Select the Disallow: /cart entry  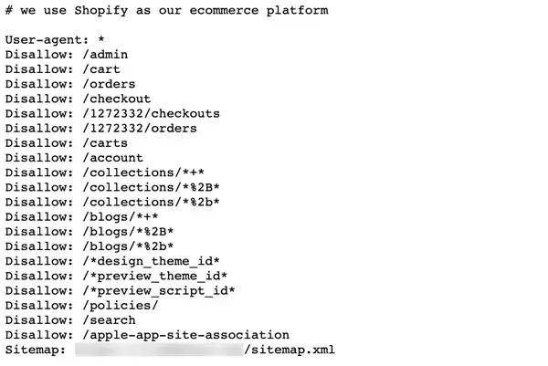pyautogui.click(x=62, y=69)
